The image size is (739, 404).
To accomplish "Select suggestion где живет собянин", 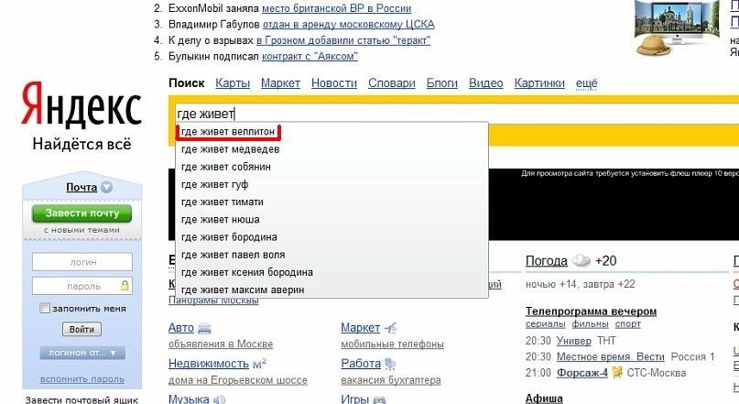I will pos(331,167).
